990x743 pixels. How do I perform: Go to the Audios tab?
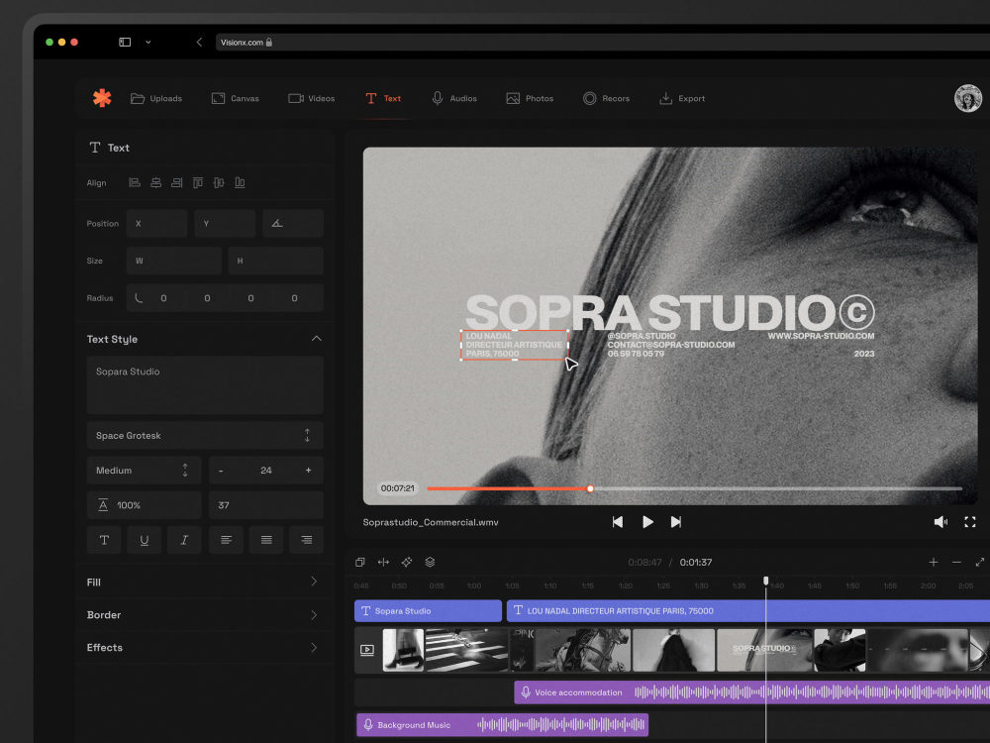pyautogui.click(x=454, y=98)
